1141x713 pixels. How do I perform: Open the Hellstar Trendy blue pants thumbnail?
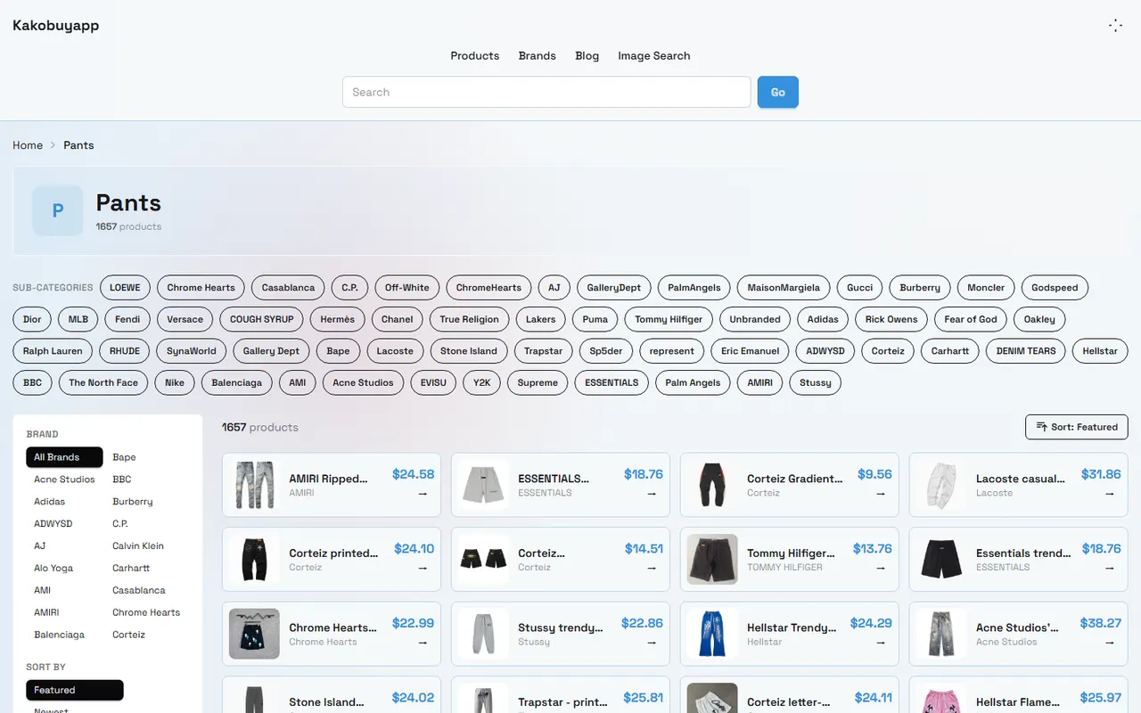(x=712, y=634)
